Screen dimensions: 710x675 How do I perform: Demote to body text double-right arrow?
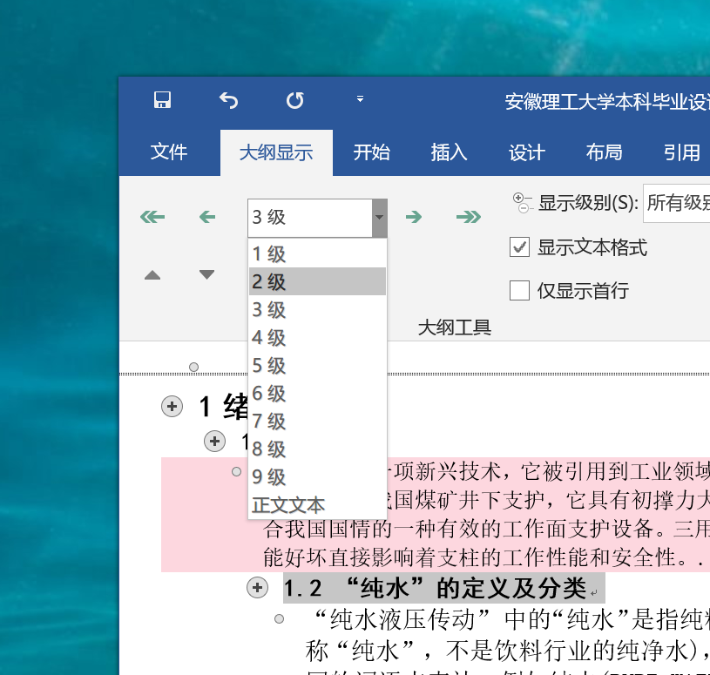(x=468, y=218)
